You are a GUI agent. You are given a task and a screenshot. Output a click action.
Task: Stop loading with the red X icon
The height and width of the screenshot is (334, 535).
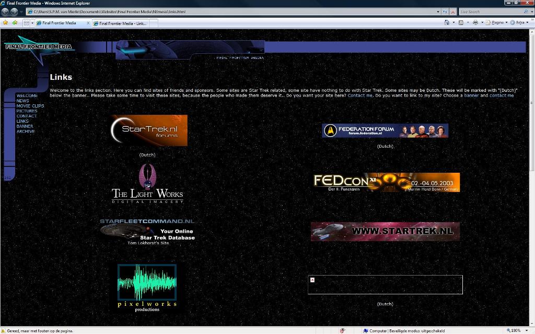coord(453,11)
